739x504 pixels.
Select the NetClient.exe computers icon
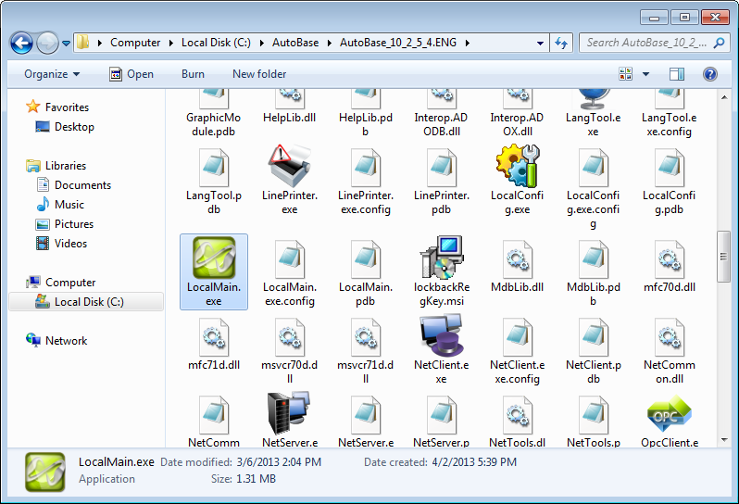(x=441, y=336)
